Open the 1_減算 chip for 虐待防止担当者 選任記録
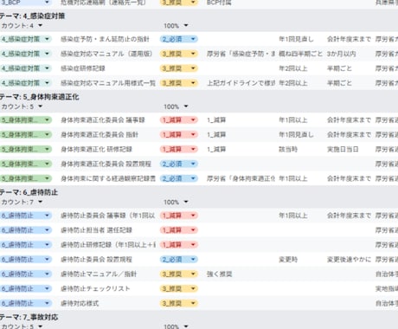The height and width of the screenshot is (329, 398). coord(179,230)
